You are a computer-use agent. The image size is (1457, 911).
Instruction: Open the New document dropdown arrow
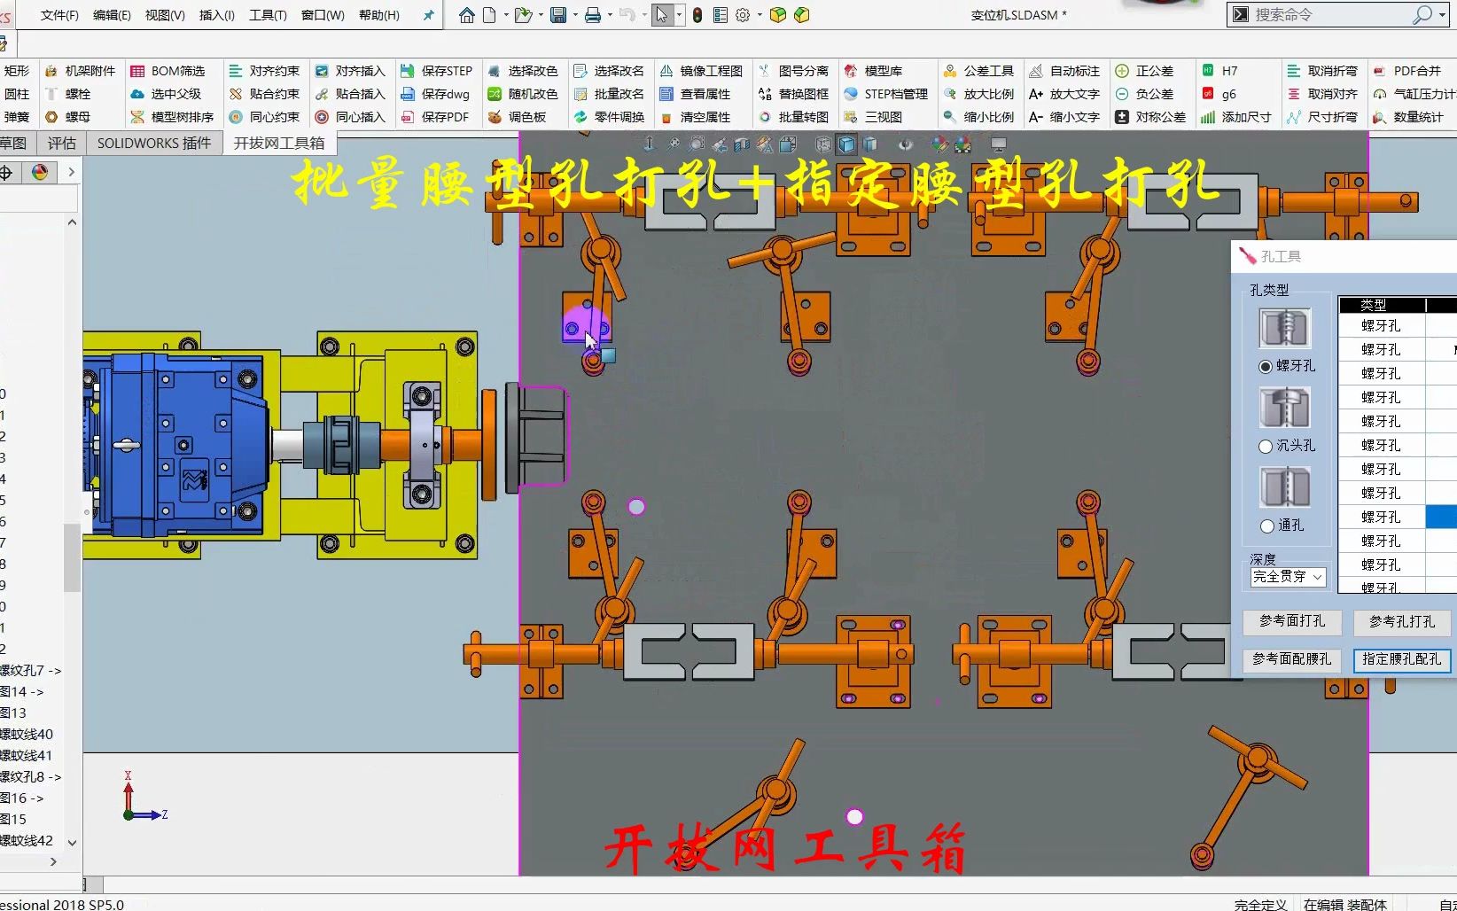click(x=506, y=15)
